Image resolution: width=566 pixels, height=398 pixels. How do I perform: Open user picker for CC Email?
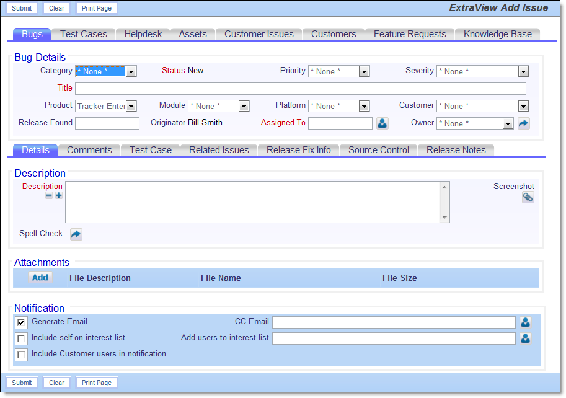pyautogui.click(x=526, y=322)
